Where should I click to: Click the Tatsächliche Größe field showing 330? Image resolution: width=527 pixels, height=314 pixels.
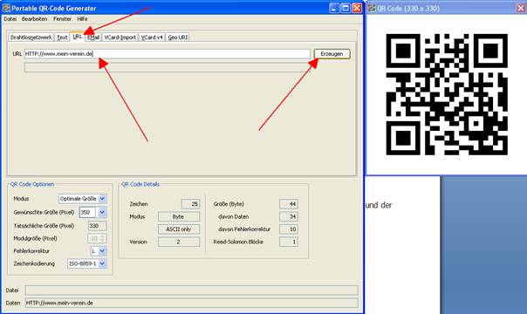click(97, 226)
